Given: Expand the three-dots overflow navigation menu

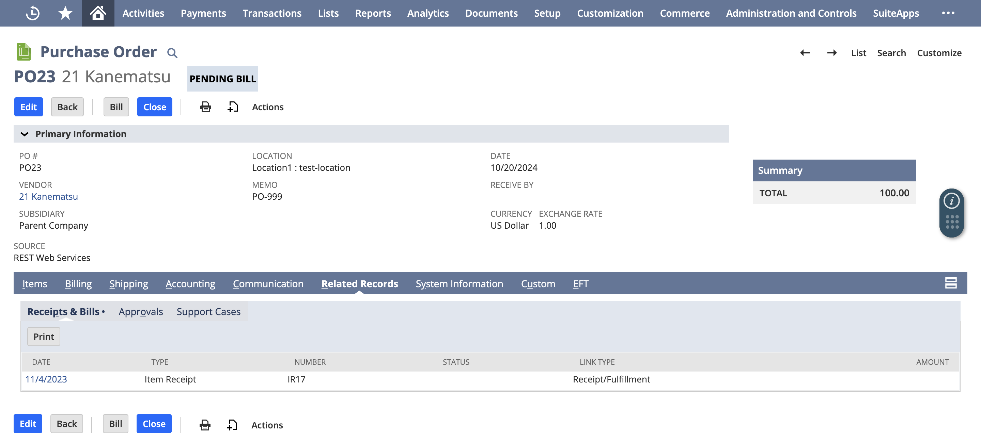Looking at the screenshot, I should [948, 13].
